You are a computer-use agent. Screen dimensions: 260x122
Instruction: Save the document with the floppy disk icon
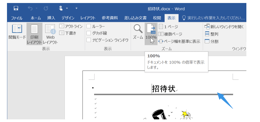[16, 8]
